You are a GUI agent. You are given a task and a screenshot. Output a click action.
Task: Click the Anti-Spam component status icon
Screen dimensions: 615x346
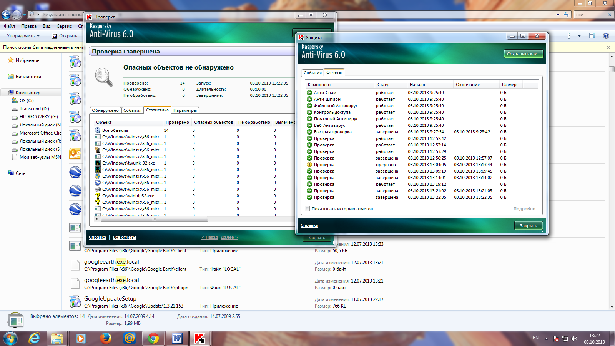pos(309,93)
